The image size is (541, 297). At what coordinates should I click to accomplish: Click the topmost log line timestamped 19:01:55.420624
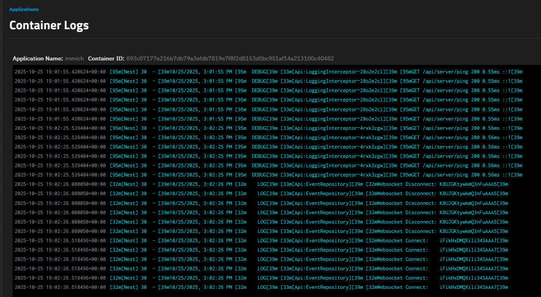click(x=268, y=72)
